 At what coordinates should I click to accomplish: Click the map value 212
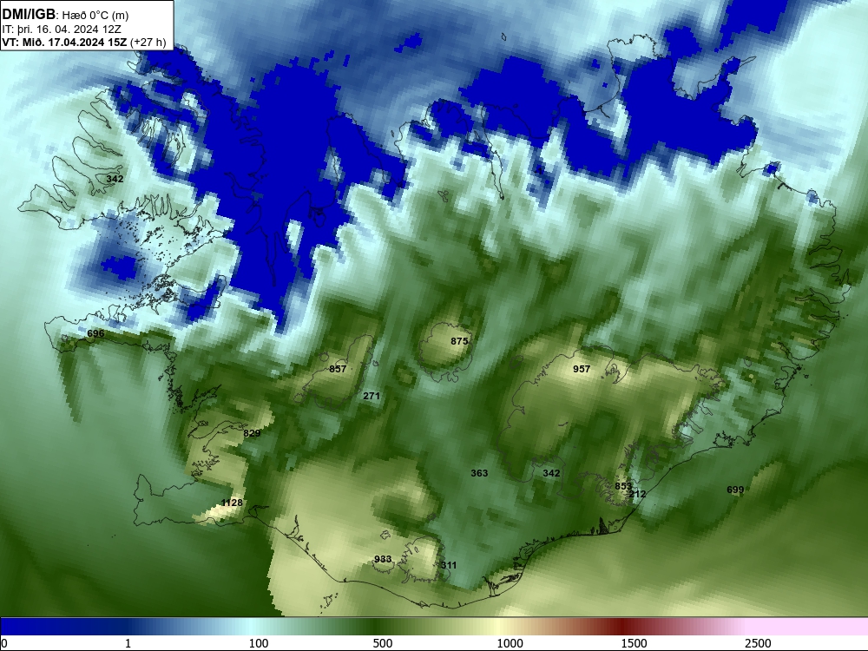tap(638, 494)
